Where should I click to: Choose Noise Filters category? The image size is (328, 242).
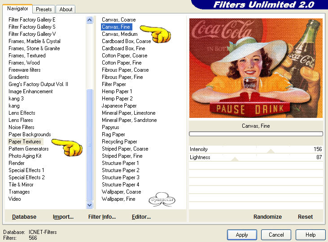[x=22, y=127]
